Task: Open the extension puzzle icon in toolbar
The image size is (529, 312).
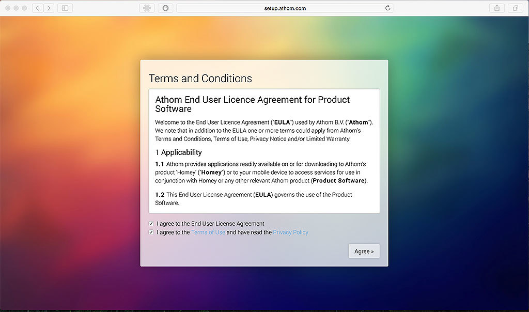Action: [x=147, y=8]
